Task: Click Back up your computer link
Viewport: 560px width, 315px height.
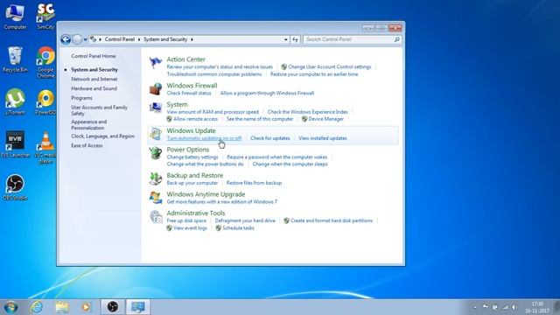Action: 192,183
